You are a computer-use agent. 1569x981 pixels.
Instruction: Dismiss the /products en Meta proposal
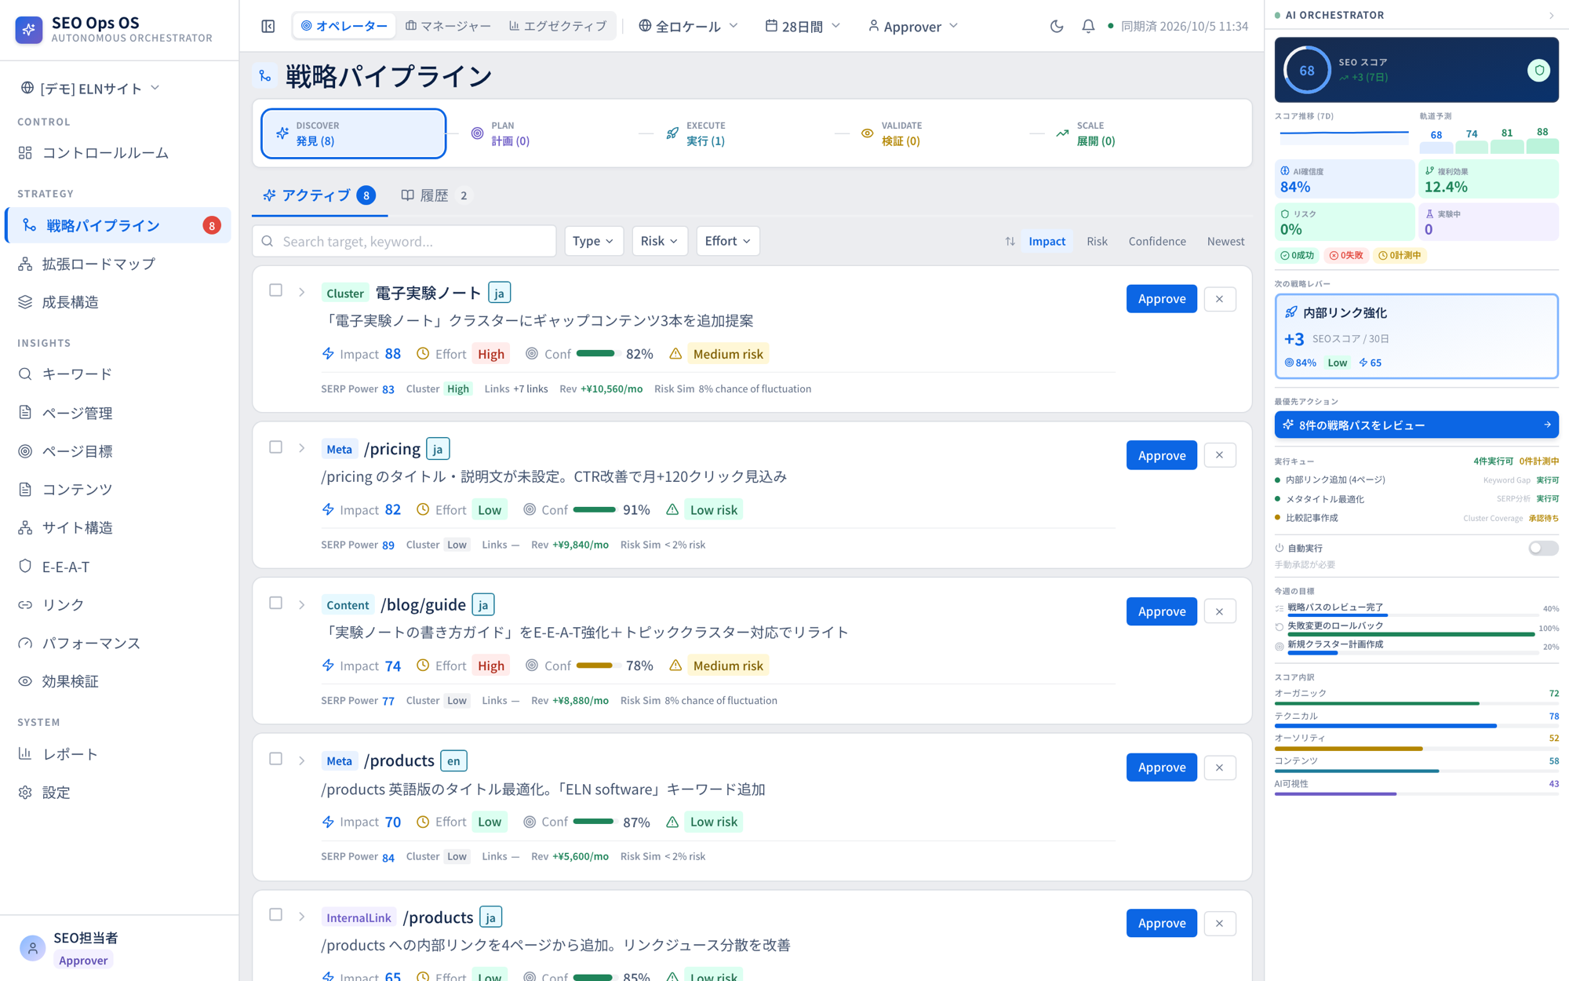pos(1219,768)
